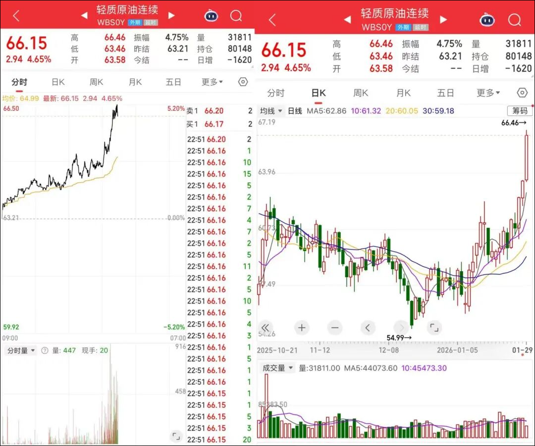
Task: Zoom in candlestick chart with plus button
Action: (x=301, y=328)
